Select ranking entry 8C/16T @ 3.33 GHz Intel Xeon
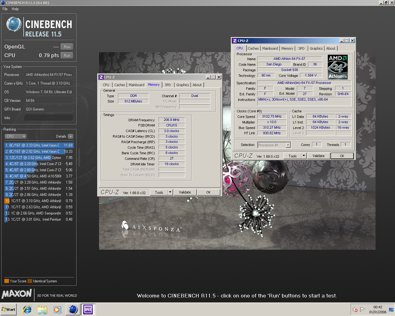The width and height of the screenshot is (395, 316). click(x=39, y=145)
